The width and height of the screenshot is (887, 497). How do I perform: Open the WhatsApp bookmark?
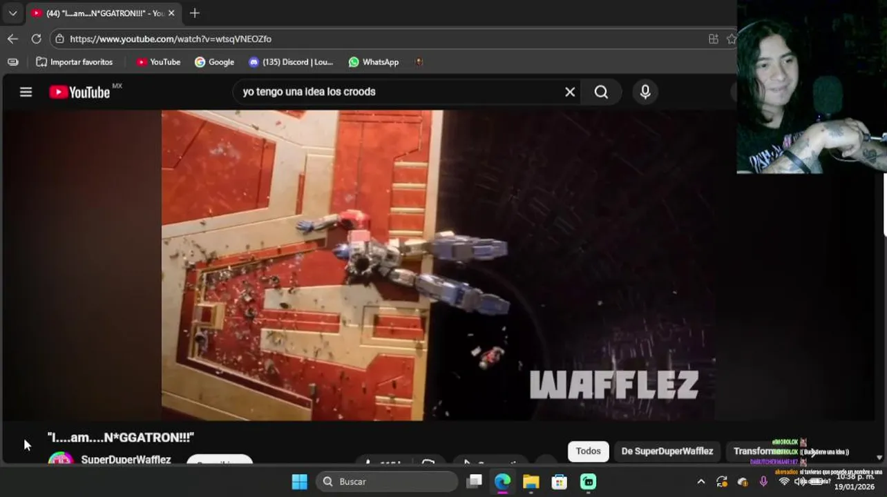tap(374, 62)
